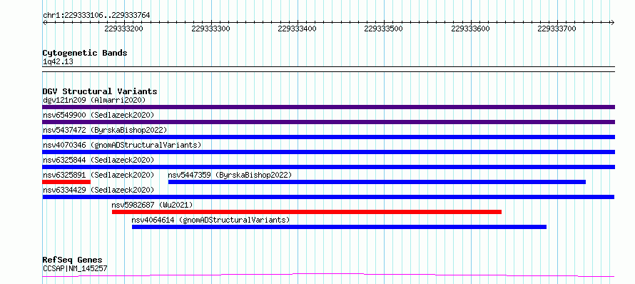Viewport: 635px width, 284px height.
Task: Select the nsv5447359 blue variant bar
Action: pyautogui.click(x=377, y=182)
